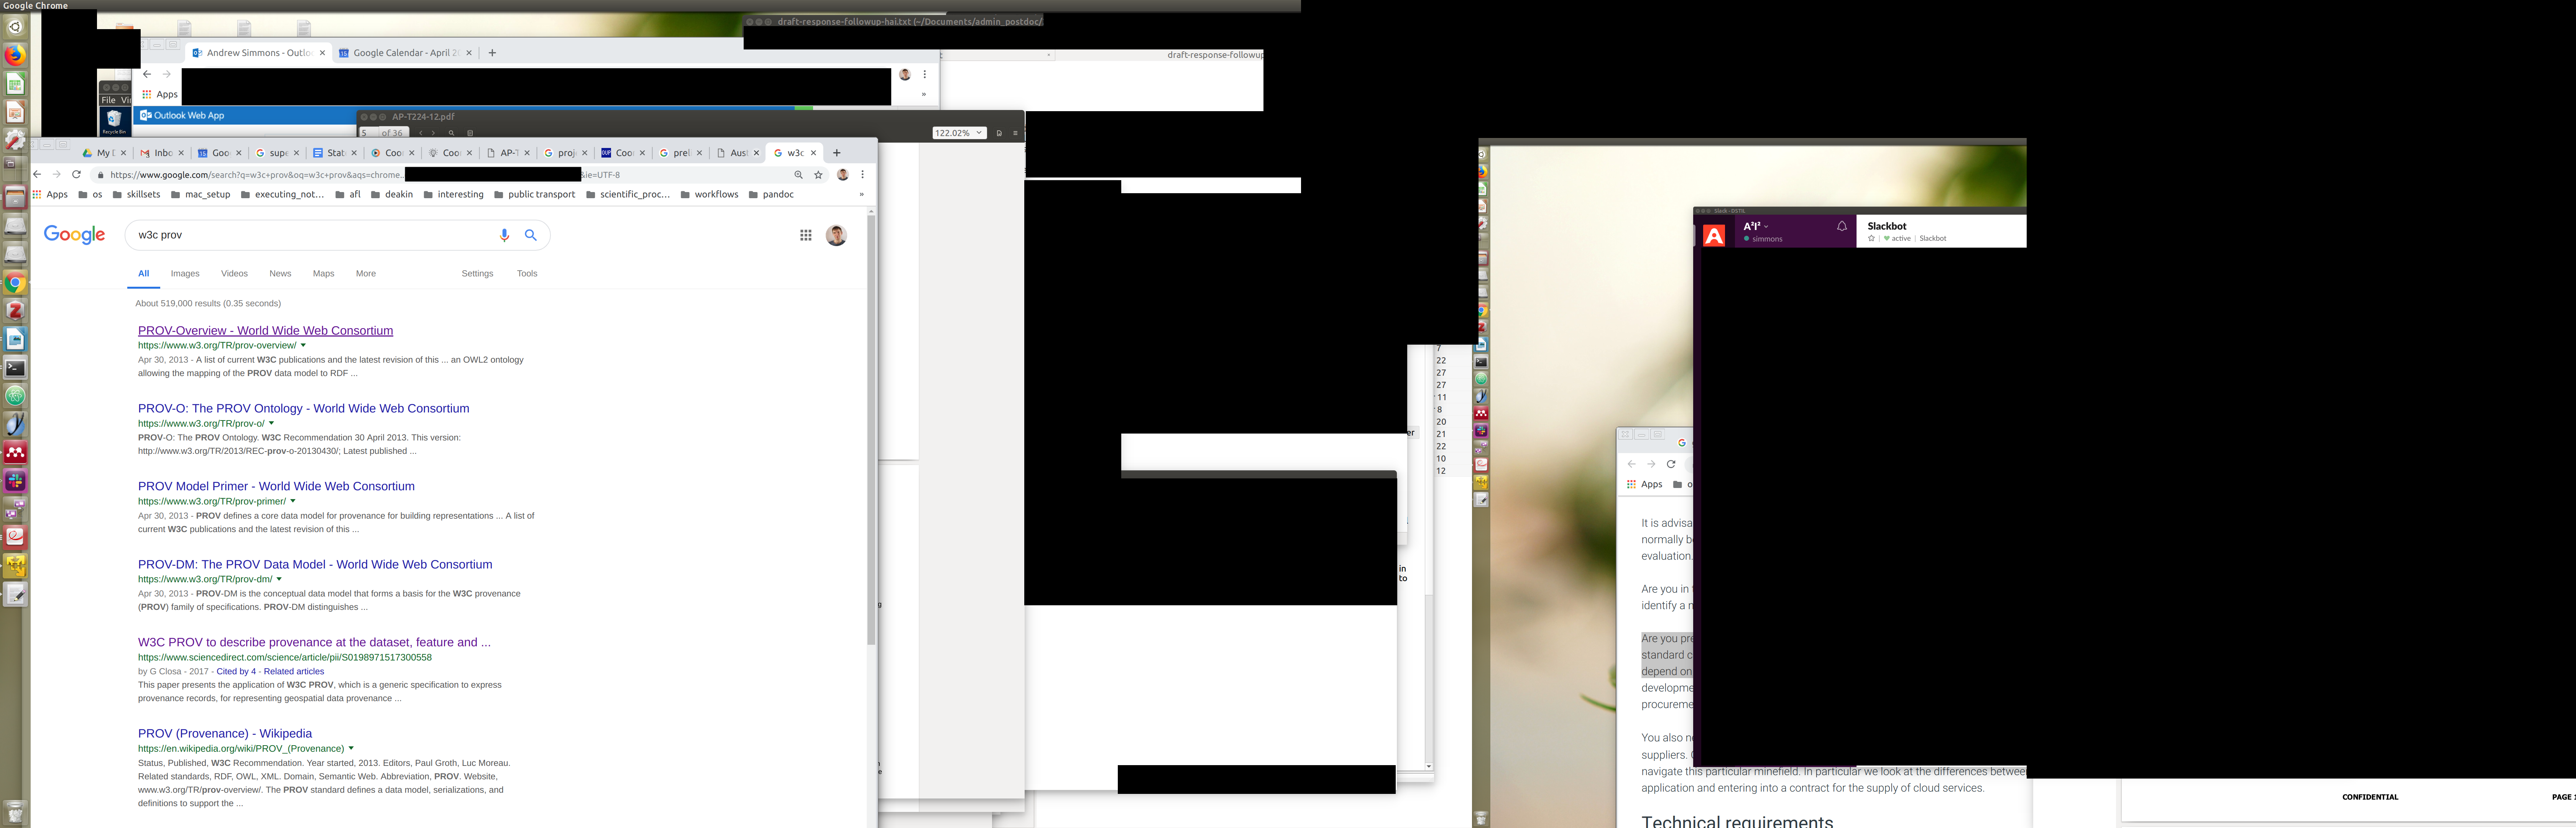The width and height of the screenshot is (2576, 828).
Task: Bookmark this page with the star icon
Action: point(818,175)
